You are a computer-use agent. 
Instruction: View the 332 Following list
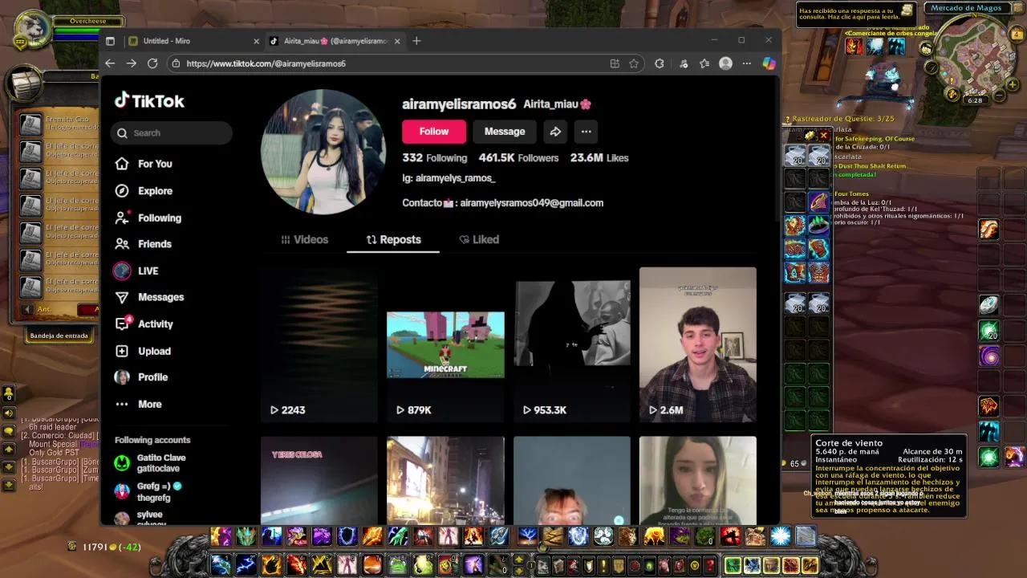[435, 158]
